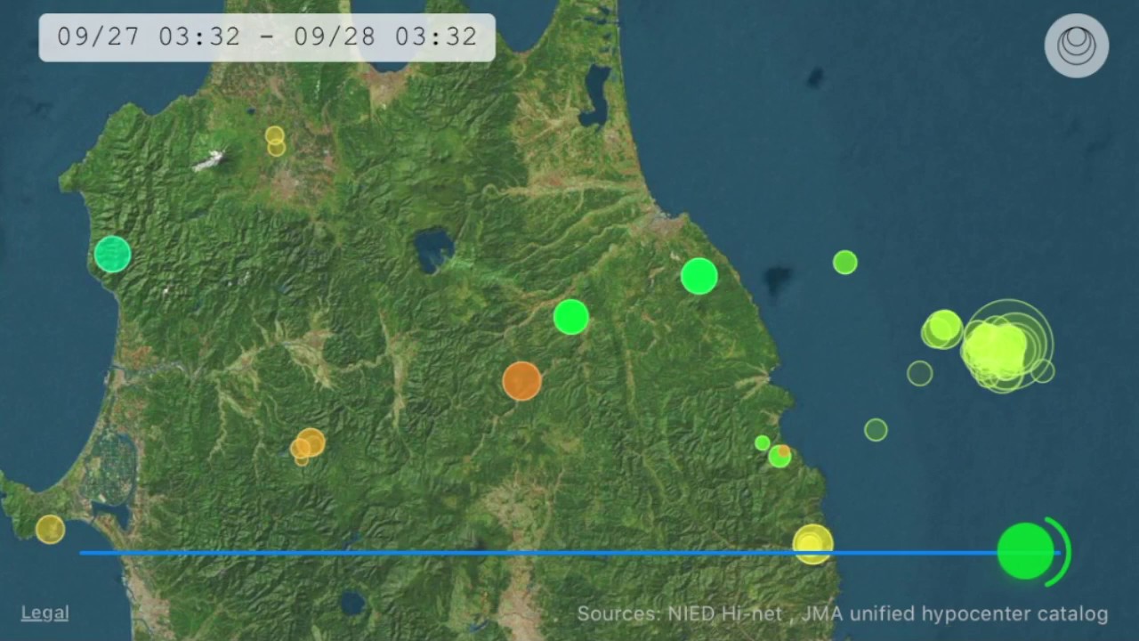Tap the concentric circles button in top corner
The image size is (1139, 641).
pyautogui.click(x=1077, y=45)
